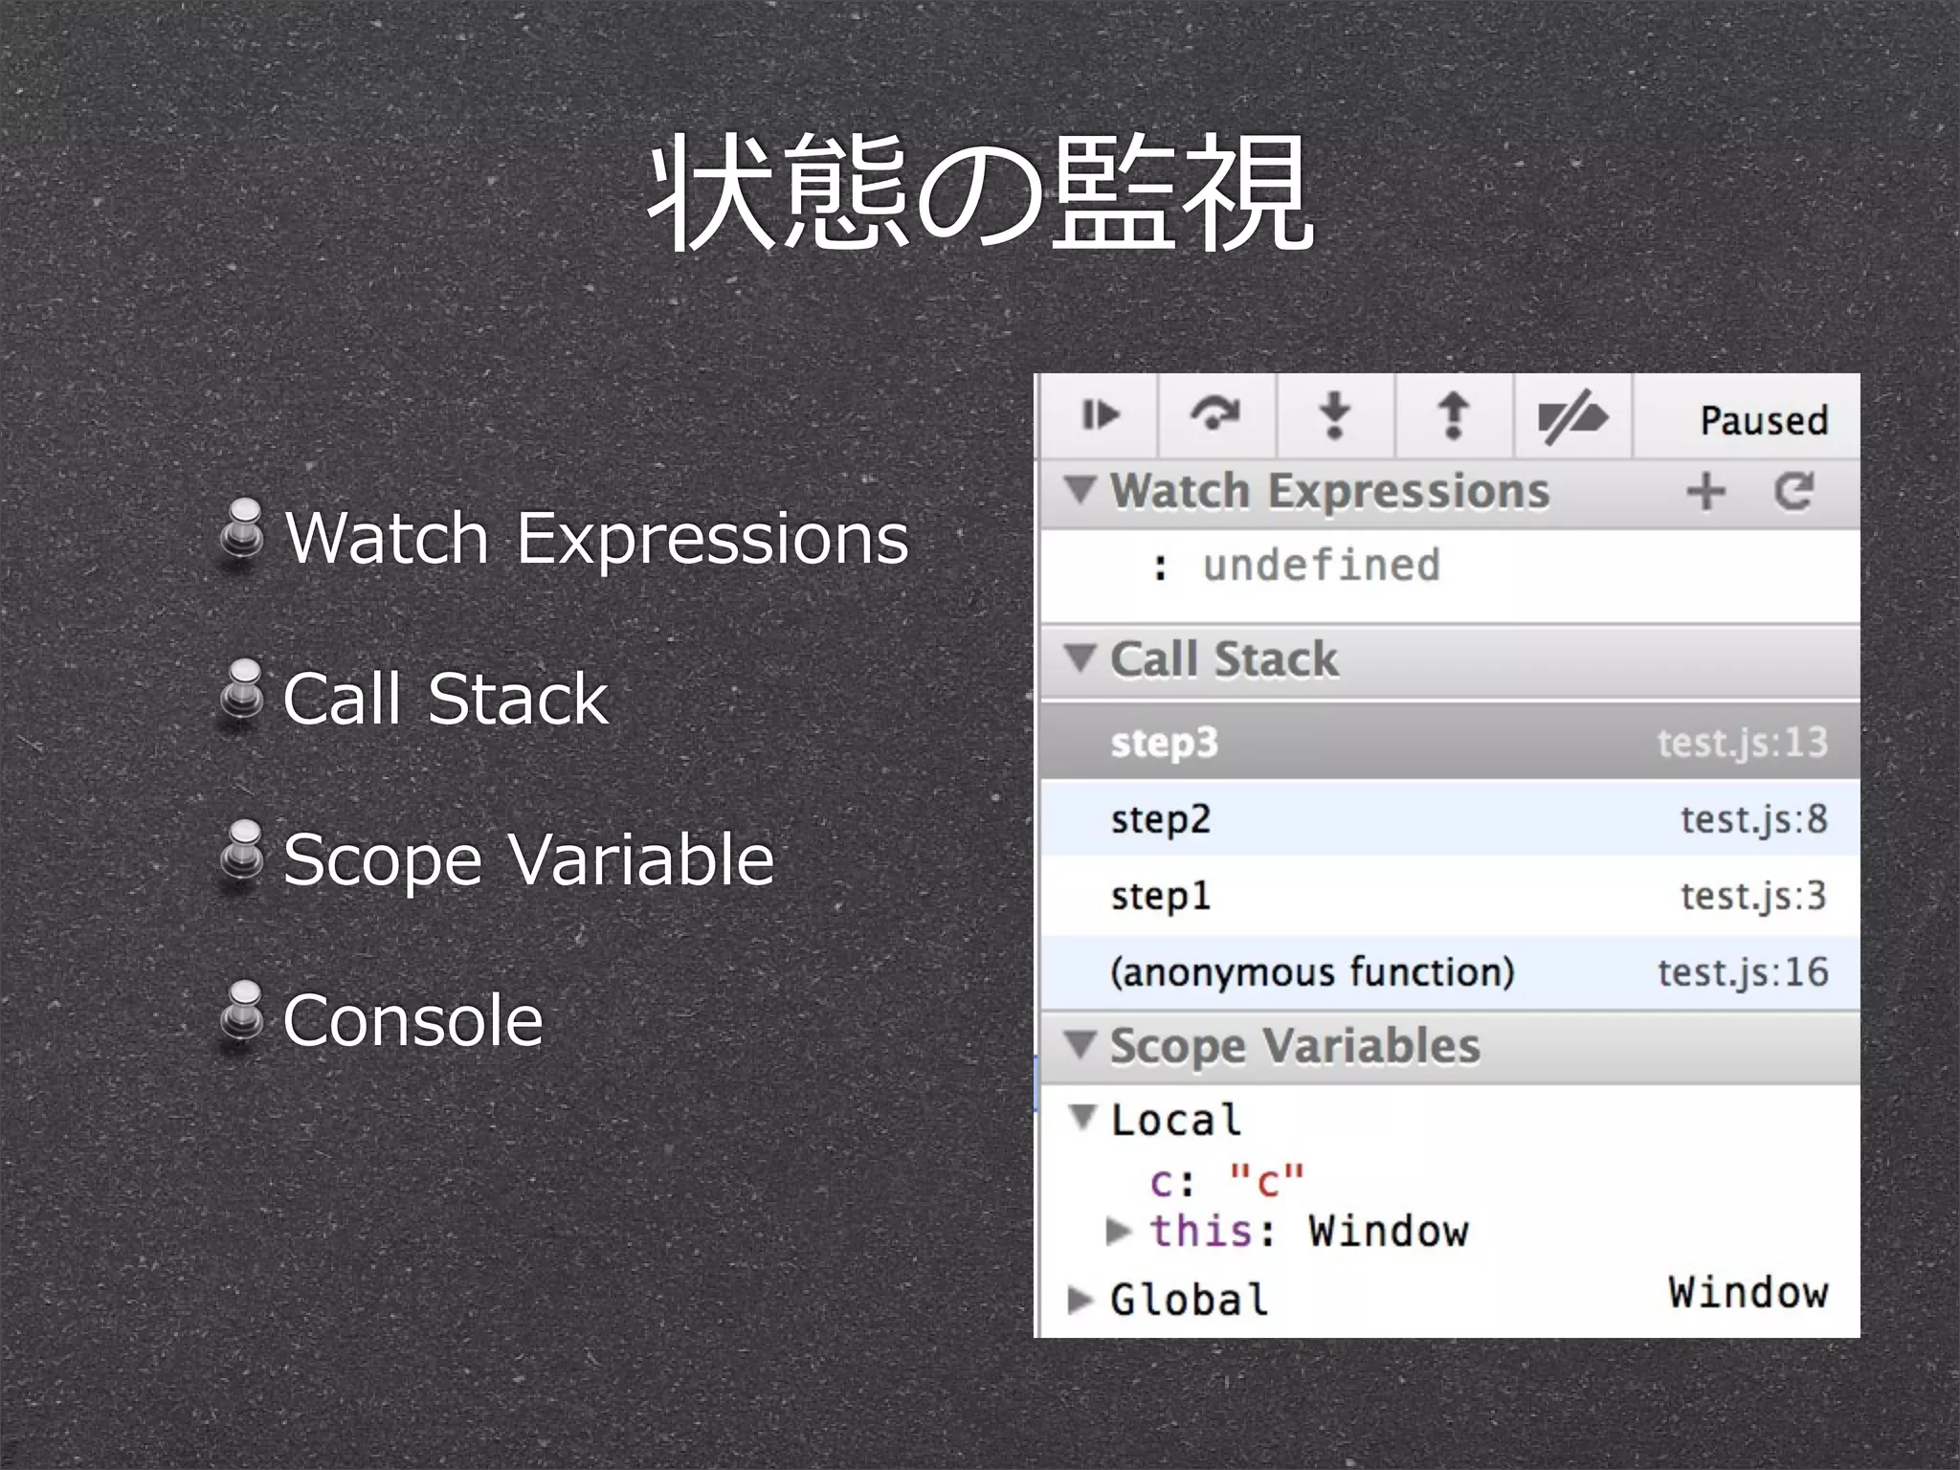Open test.js:16 source link

coord(1743,972)
